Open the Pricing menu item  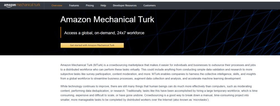tap(90, 6)
